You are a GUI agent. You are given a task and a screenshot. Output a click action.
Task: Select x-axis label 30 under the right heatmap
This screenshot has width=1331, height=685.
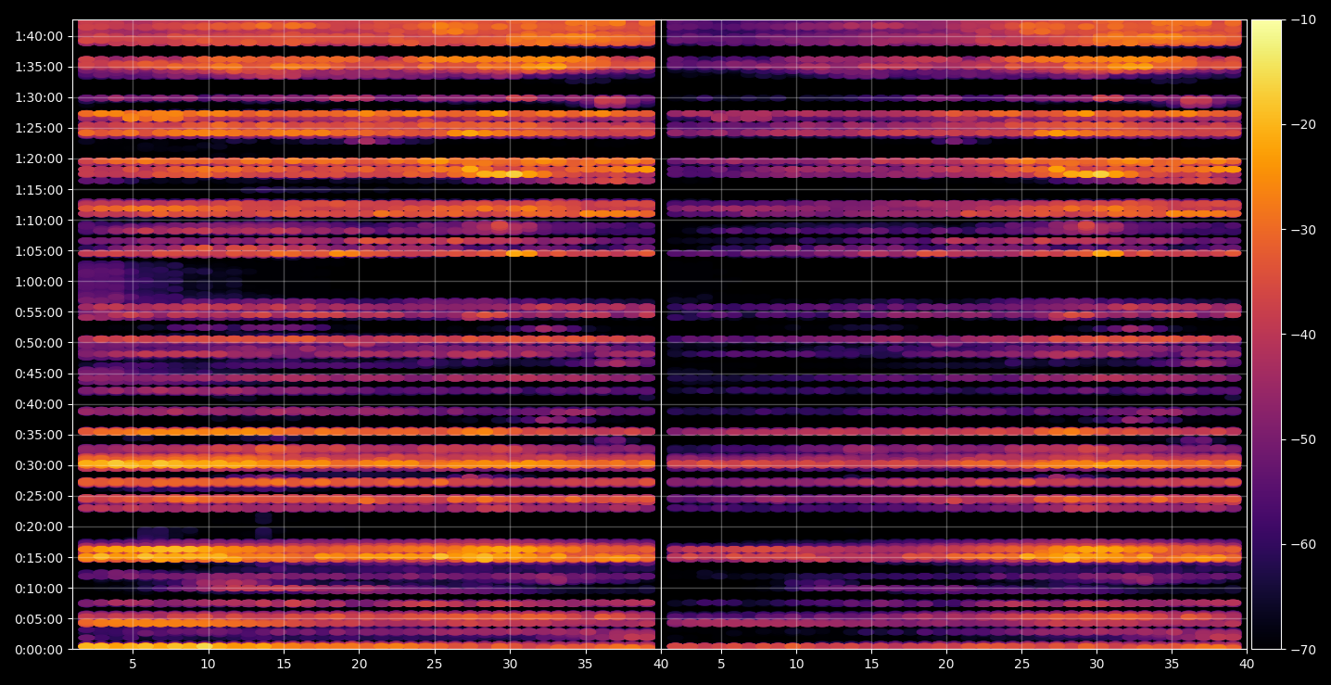click(1097, 664)
